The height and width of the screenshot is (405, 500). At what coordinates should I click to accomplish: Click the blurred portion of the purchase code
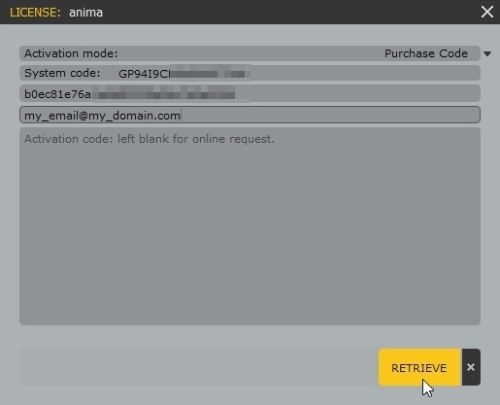click(x=172, y=94)
